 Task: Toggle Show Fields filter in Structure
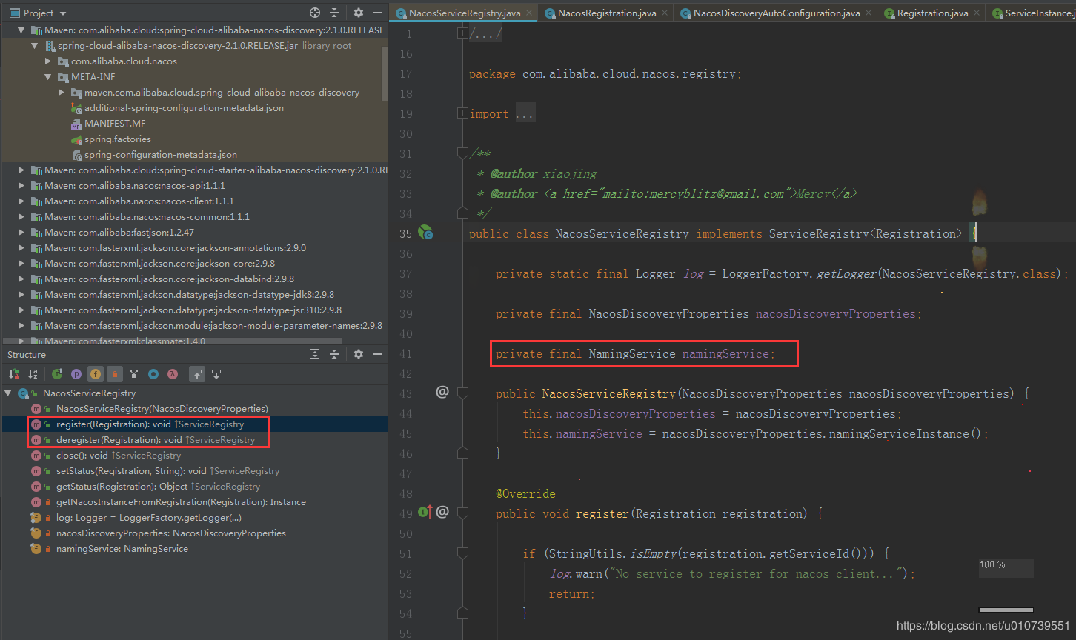(95, 374)
